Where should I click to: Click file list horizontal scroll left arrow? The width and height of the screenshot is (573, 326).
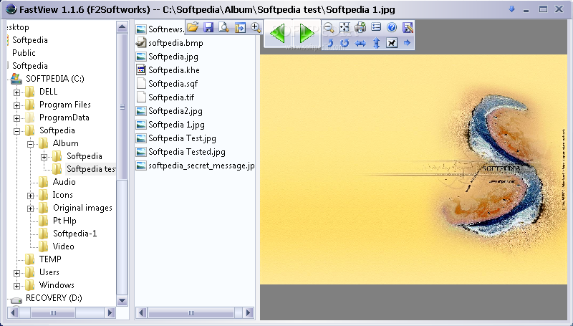(x=142, y=313)
